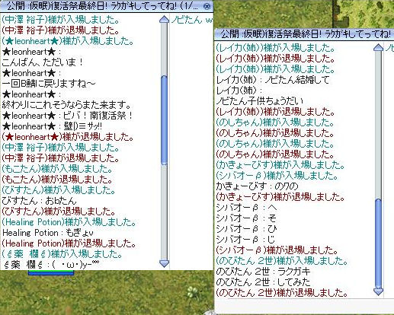This screenshot has width=394, height=315.
Task: Click the message のびたん 2世 : してみた
Action: pyautogui.click(x=263, y=282)
